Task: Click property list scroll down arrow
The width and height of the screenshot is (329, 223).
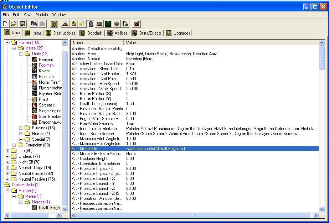Action: tap(322, 209)
